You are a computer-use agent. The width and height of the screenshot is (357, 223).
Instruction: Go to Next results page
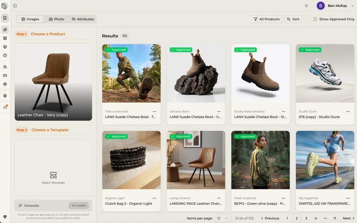[348, 218]
